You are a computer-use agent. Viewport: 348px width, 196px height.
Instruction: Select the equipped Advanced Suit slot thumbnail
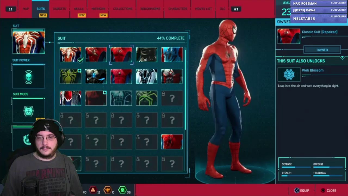[x=29, y=42]
